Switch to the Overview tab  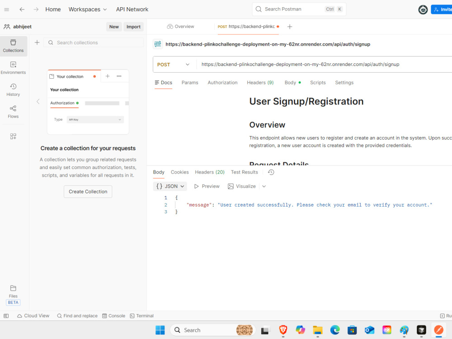tap(180, 27)
